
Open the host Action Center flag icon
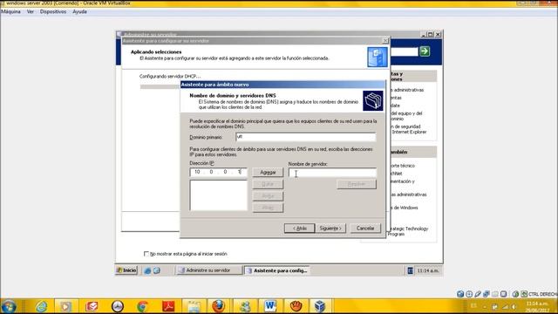tap(495, 306)
